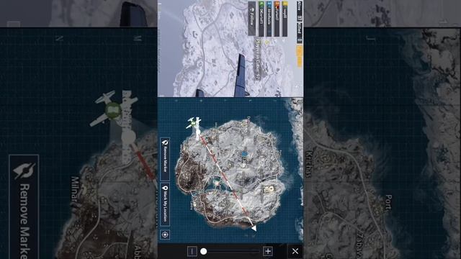Viewport: 461px width, 259px height.
Task: Close the map with the X button
Action: [295, 251]
